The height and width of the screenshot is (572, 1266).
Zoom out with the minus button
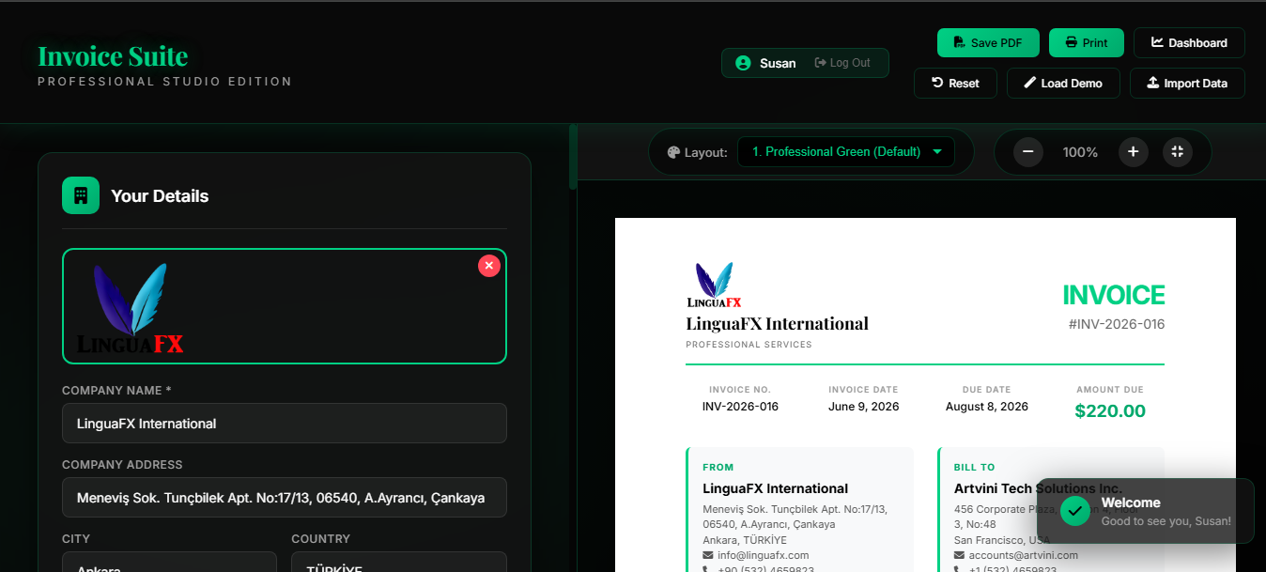[1028, 151]
